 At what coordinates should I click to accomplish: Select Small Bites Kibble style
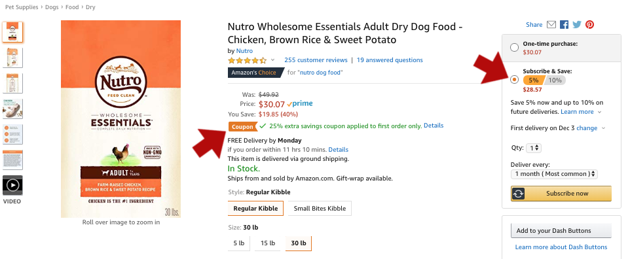coord(320,209)
